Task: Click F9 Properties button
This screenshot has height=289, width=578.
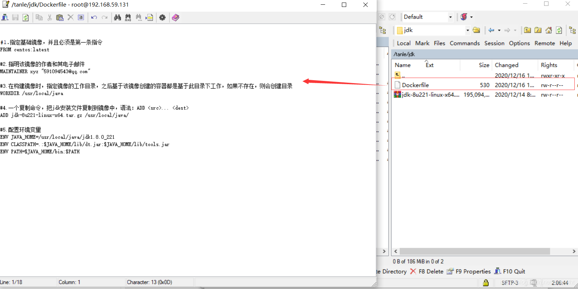Action: click(x=469, y=272)
